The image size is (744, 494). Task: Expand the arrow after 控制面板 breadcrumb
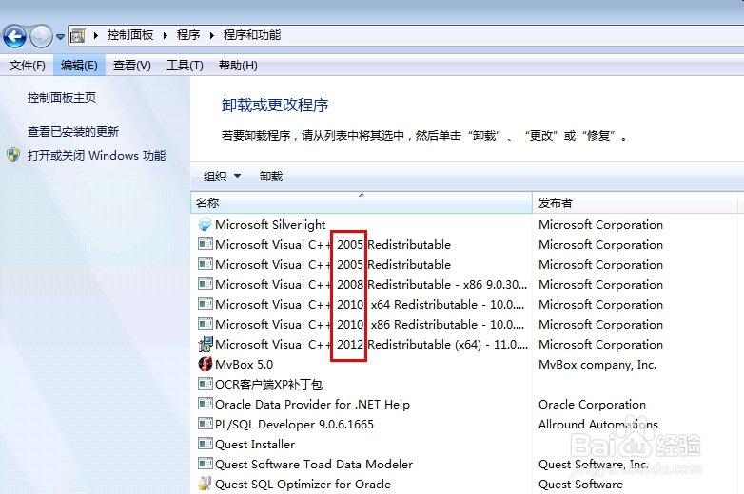(x=166, y=35)
